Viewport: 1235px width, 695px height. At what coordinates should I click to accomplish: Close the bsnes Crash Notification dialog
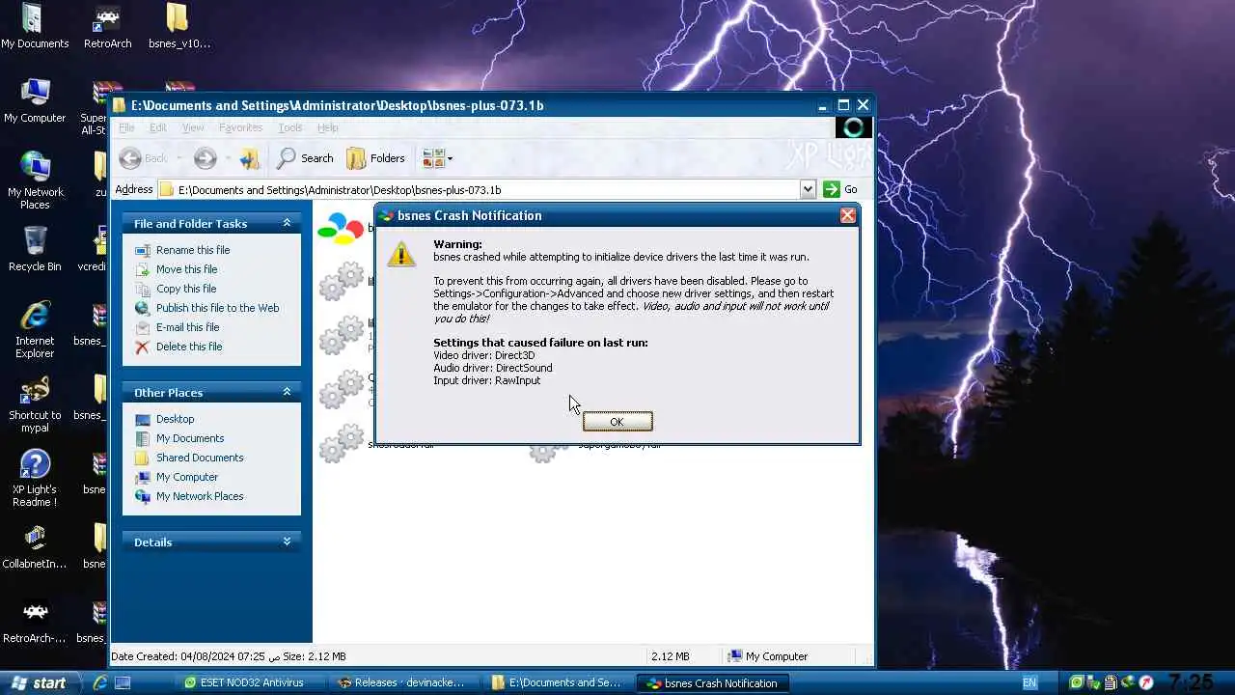point(847,215)
